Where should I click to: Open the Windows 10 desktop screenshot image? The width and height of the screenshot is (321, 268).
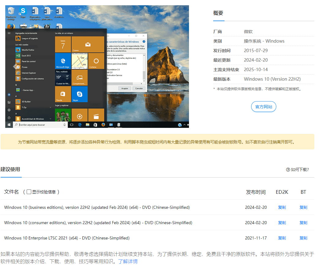pos(97,67)
